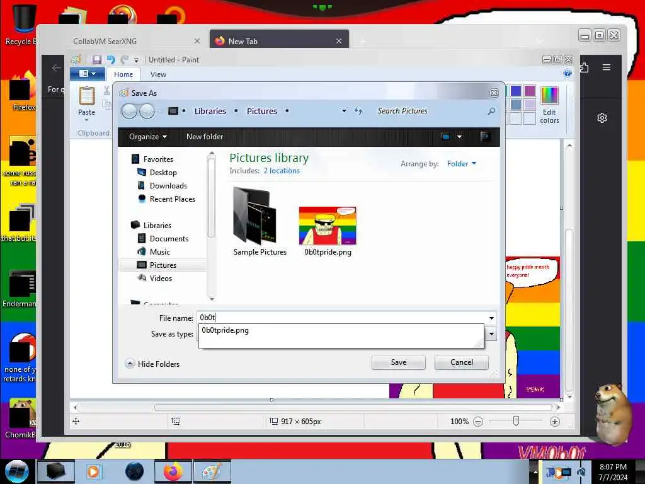
Task: Click the Save icon in Paint's quick access toolbar
Action: click(96, 60)
